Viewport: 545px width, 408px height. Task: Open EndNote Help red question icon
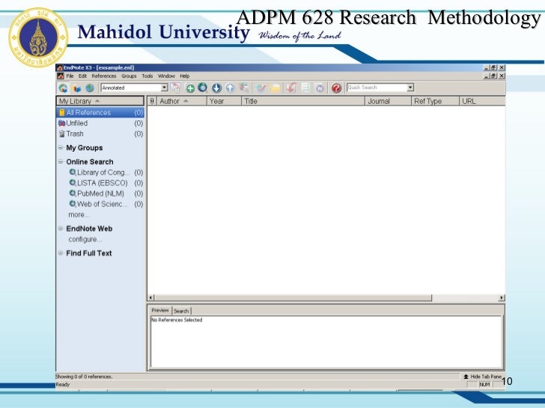pyautogui.click(x=336, y=88)
